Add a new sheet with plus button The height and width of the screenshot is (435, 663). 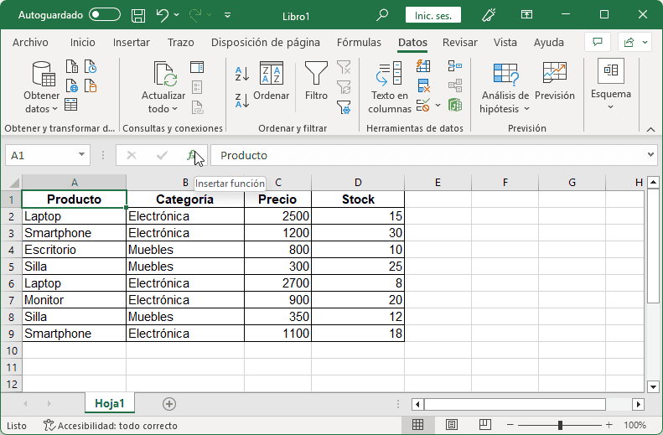pyautogui.click(x=169, y=404)
